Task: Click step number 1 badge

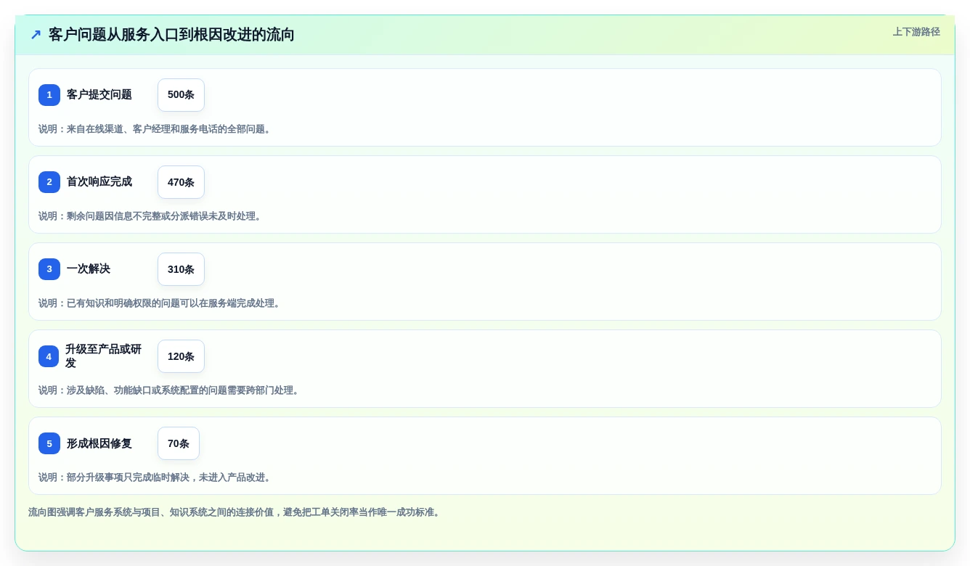Action: (49, 95)
